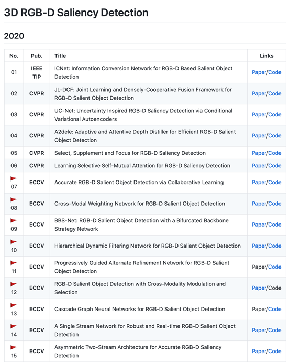Image resolution: width=290 pixels, height=362 pixels.
Task: Open the Code link for JL-DCF
Action: click(275, 93)
